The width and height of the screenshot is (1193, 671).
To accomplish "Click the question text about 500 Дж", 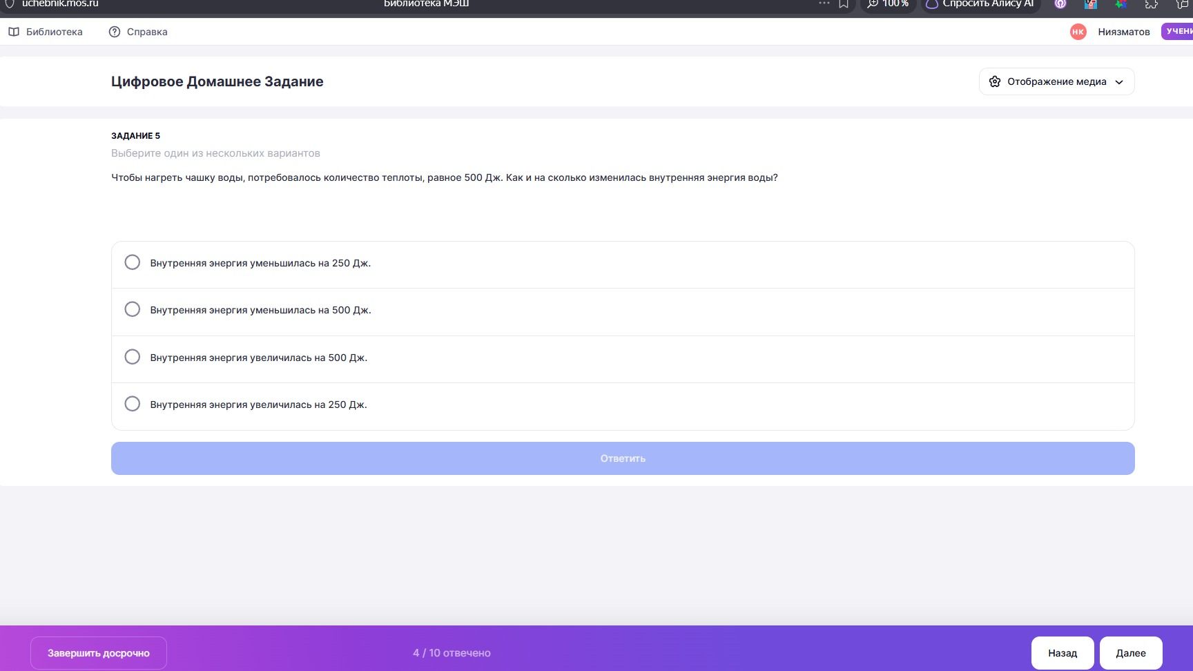I will tap(445, 177).
